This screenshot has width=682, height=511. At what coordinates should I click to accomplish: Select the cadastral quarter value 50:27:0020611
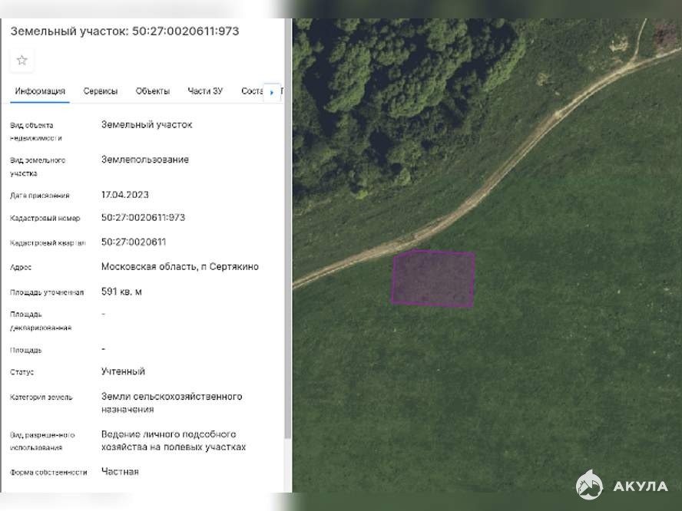point(134,242)
